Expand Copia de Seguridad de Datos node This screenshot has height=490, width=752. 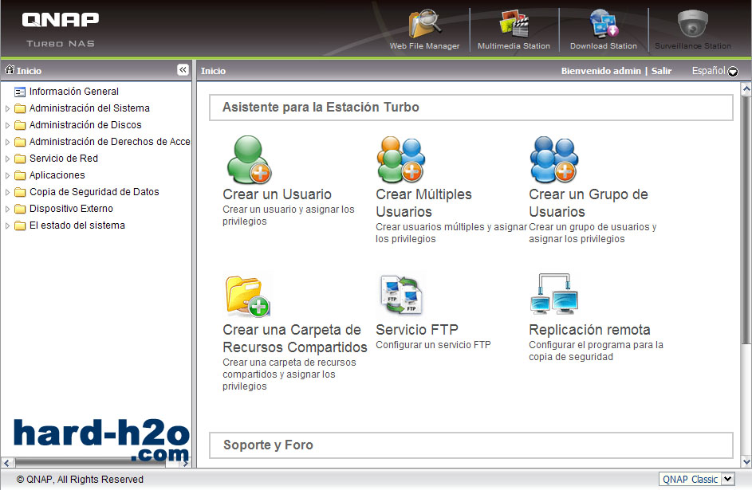pyautogui.click(x=7, y=193)
